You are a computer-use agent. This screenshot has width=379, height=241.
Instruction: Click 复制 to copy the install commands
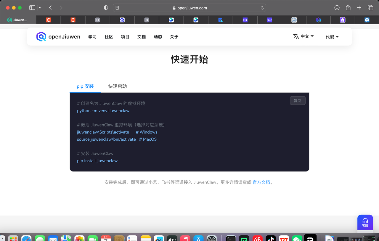click(x=298, y=100)
